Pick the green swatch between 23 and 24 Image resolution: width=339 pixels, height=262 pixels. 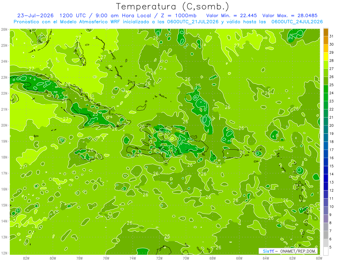point(325,97)
